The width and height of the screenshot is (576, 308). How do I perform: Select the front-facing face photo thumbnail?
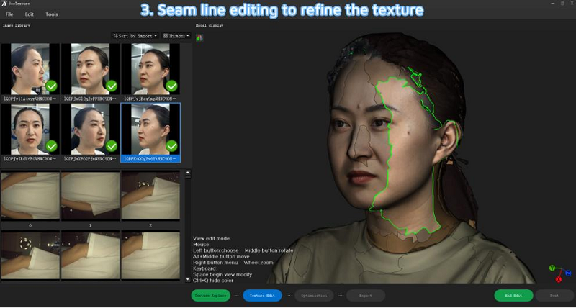30,129
